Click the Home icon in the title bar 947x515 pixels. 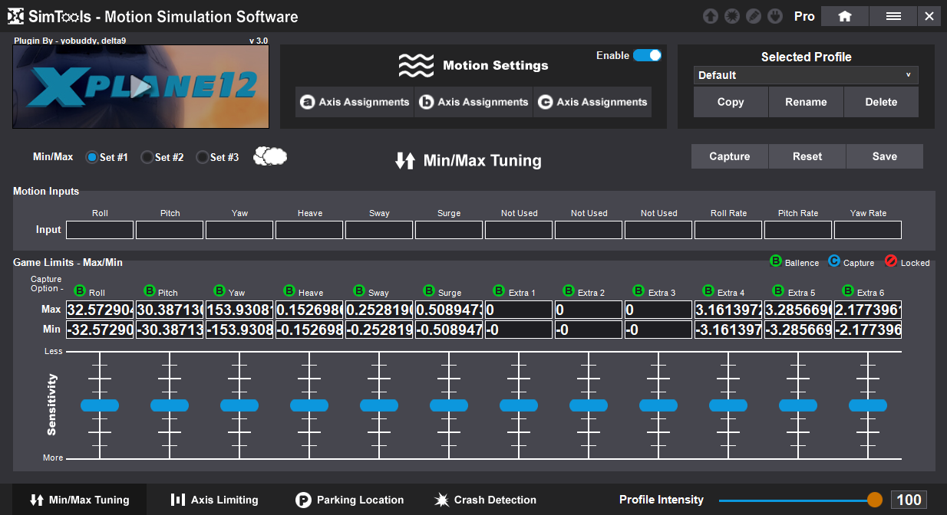(x=844, y=15)
